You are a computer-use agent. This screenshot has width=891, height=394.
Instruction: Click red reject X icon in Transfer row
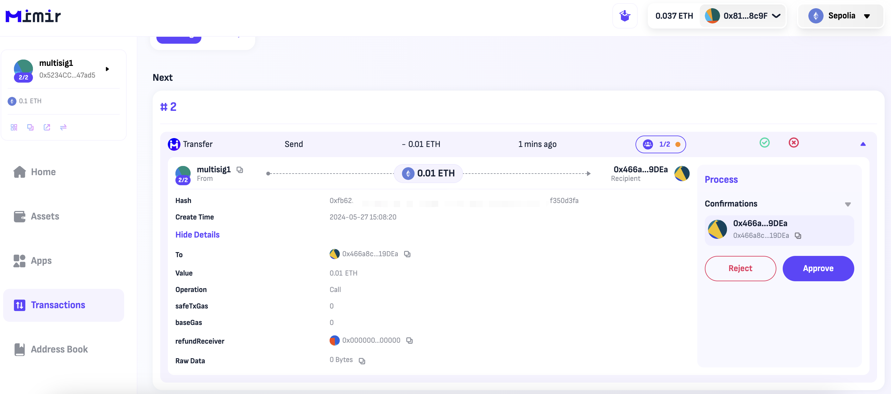point(793,143)
